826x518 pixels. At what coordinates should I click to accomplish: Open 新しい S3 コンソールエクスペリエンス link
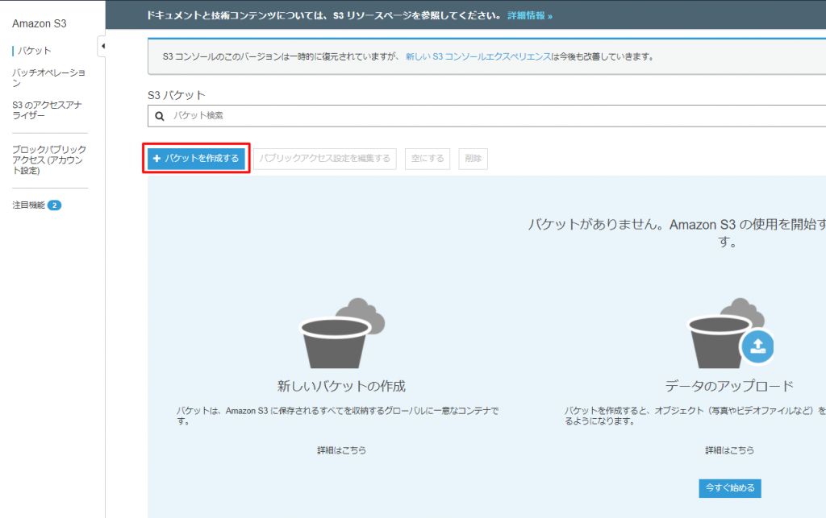click(478, 57)
